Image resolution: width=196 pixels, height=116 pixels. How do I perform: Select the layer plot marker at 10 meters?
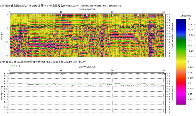pos(61,74)
